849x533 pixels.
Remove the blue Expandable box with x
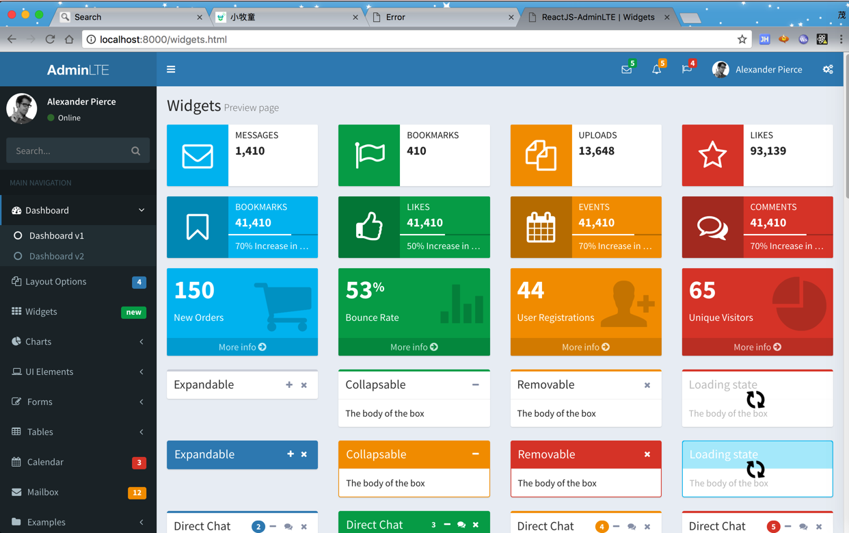point(304,454)
